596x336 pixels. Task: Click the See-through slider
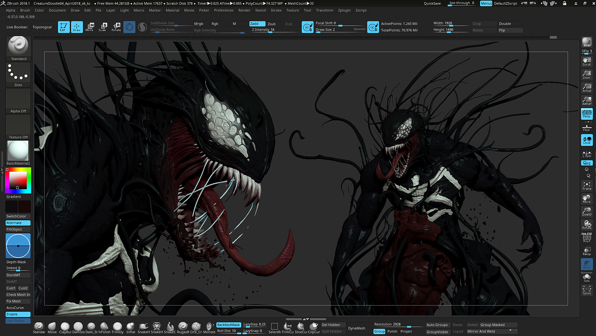click(462, 3)
